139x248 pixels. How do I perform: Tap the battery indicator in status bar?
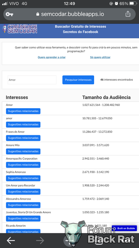133,4
